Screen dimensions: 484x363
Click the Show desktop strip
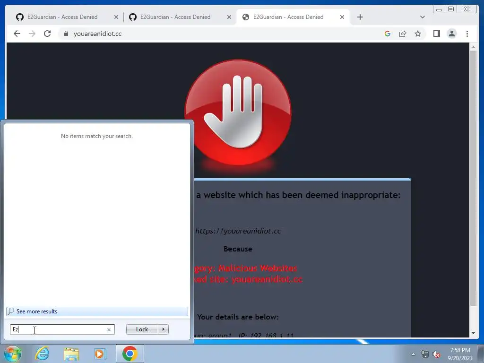481,354
